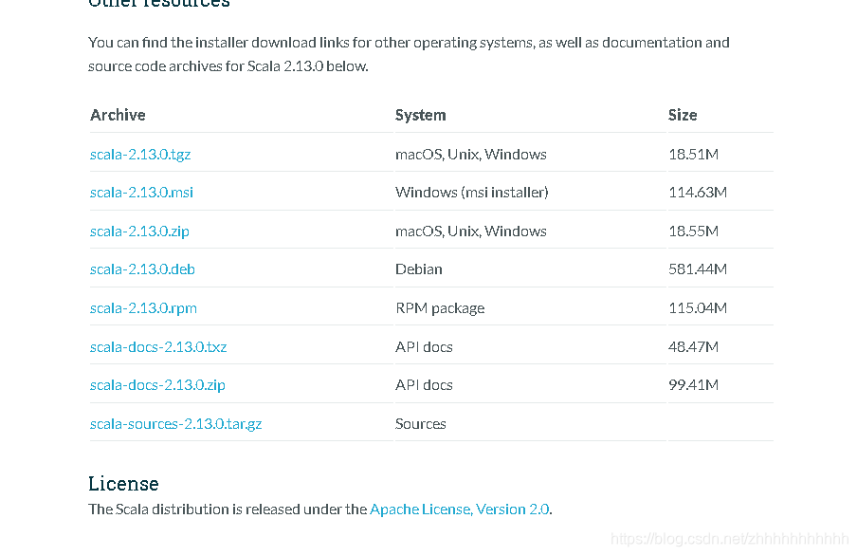Viewport: 857px width, 556px height.
Task: Click the Windows (msi installer) system cell
Action: (x=472, y=193)
